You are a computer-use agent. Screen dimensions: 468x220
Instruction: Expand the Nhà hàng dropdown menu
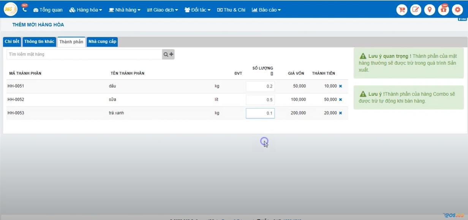[125, 10]
